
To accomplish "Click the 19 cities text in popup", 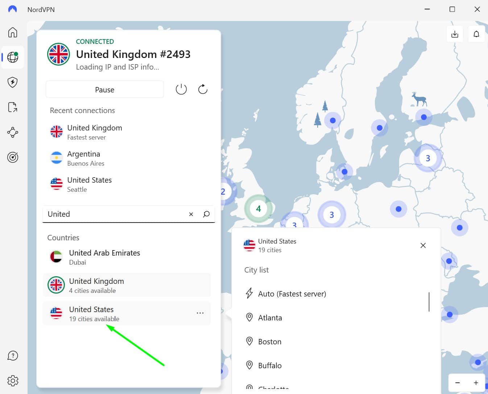I will (x=270, y=250).
